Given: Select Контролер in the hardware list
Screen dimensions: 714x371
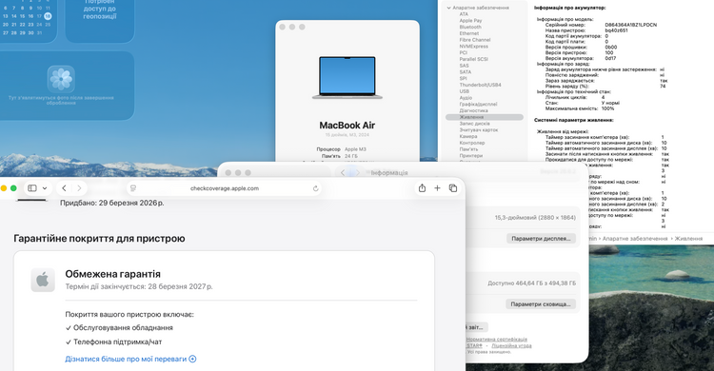Looking at the screenshot, I should (472, 143).
